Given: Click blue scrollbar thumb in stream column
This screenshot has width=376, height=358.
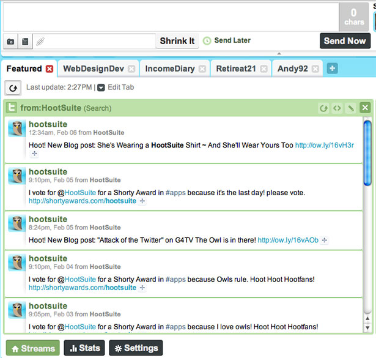Looking at the screenshot, I should 367,153.
